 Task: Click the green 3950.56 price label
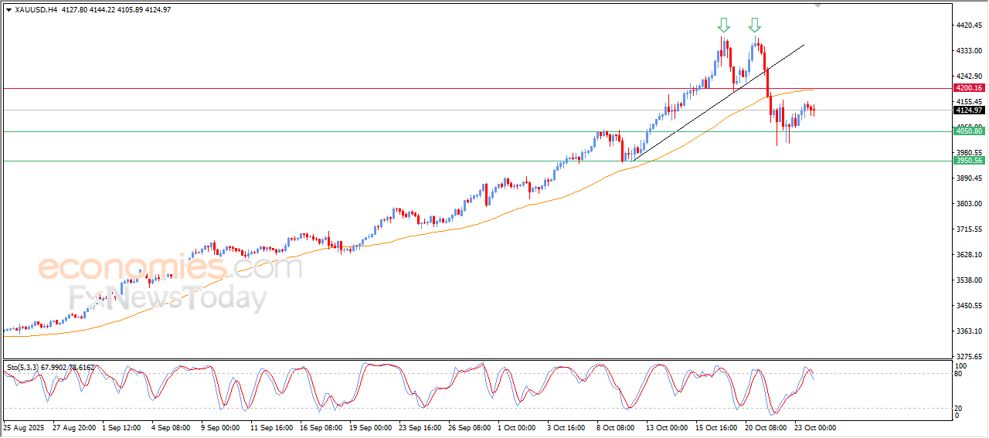tap(969, 161)
